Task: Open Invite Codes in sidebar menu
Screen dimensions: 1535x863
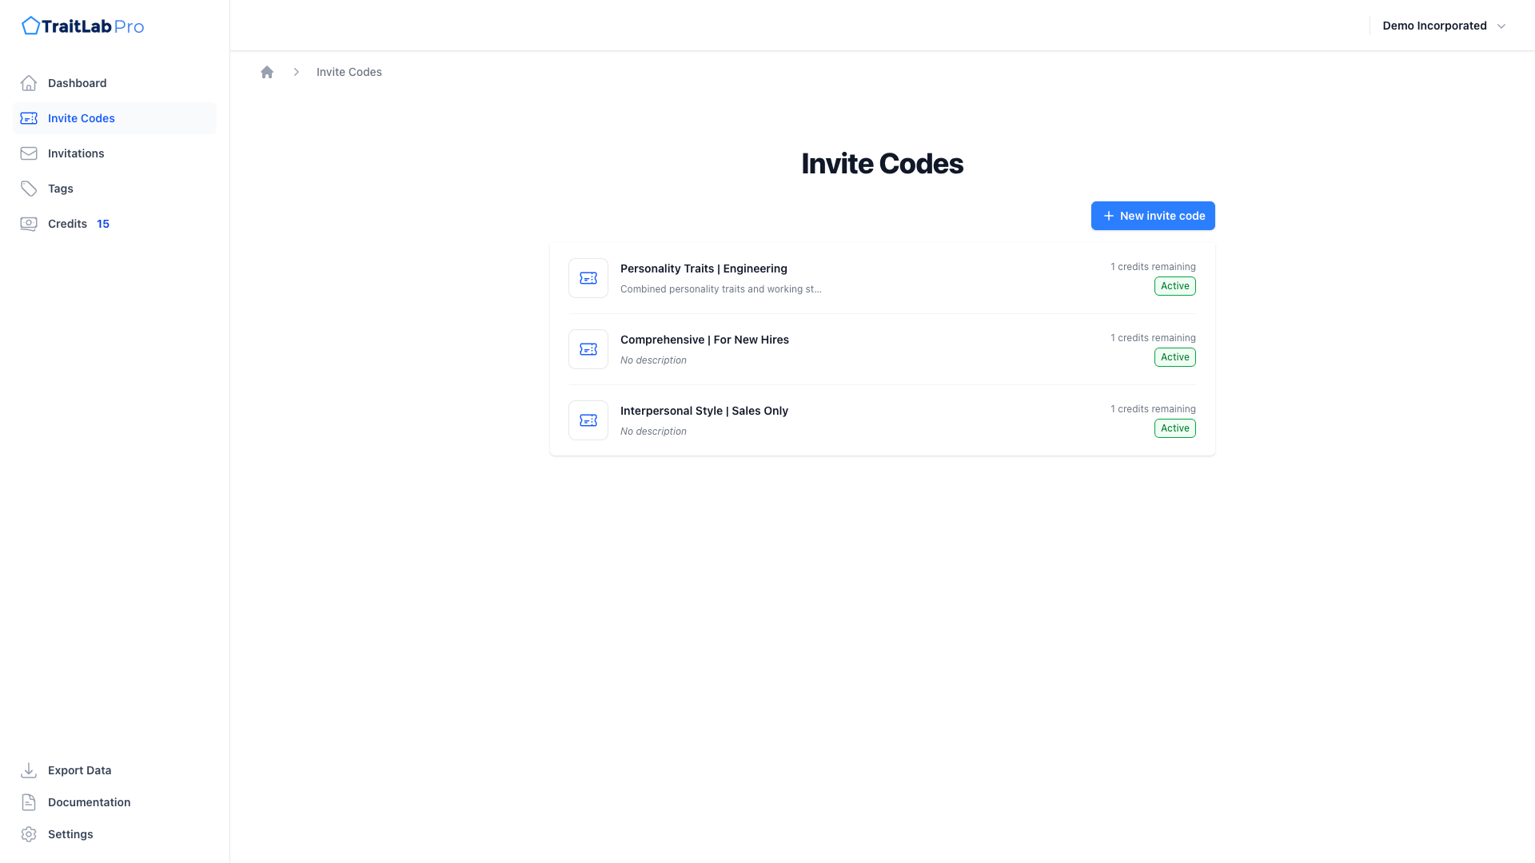Action: 82,118
